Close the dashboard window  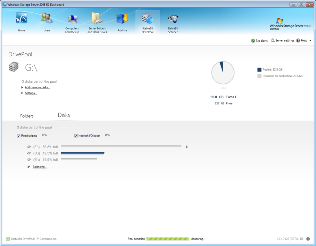(x=310, y=4)
